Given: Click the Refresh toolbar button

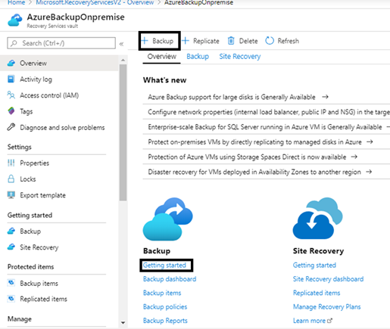Looking at the screenshot, I should 282,41.
